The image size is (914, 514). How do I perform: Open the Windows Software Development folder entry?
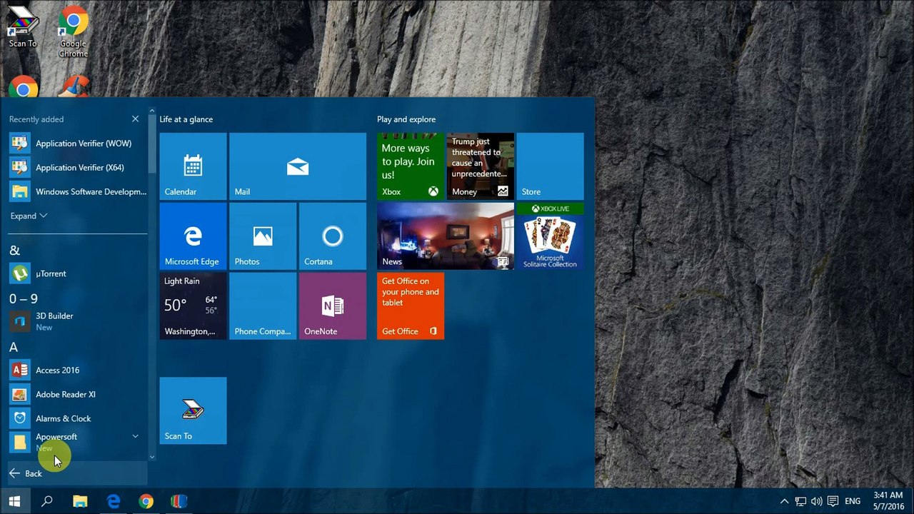[x=77, y=191]
